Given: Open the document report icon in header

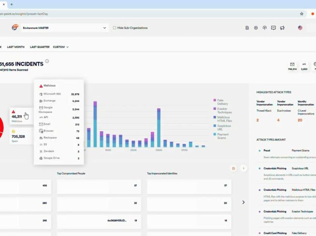Looking at the screenshot, I should (247, 28).
